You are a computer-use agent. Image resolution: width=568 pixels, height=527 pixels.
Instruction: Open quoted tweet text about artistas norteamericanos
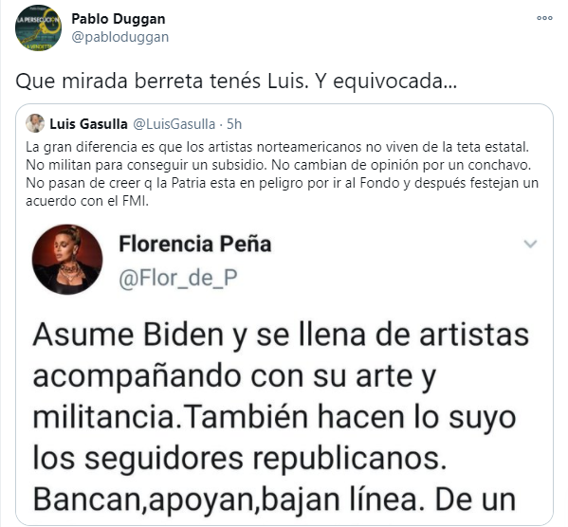click(x=283, y=173)
